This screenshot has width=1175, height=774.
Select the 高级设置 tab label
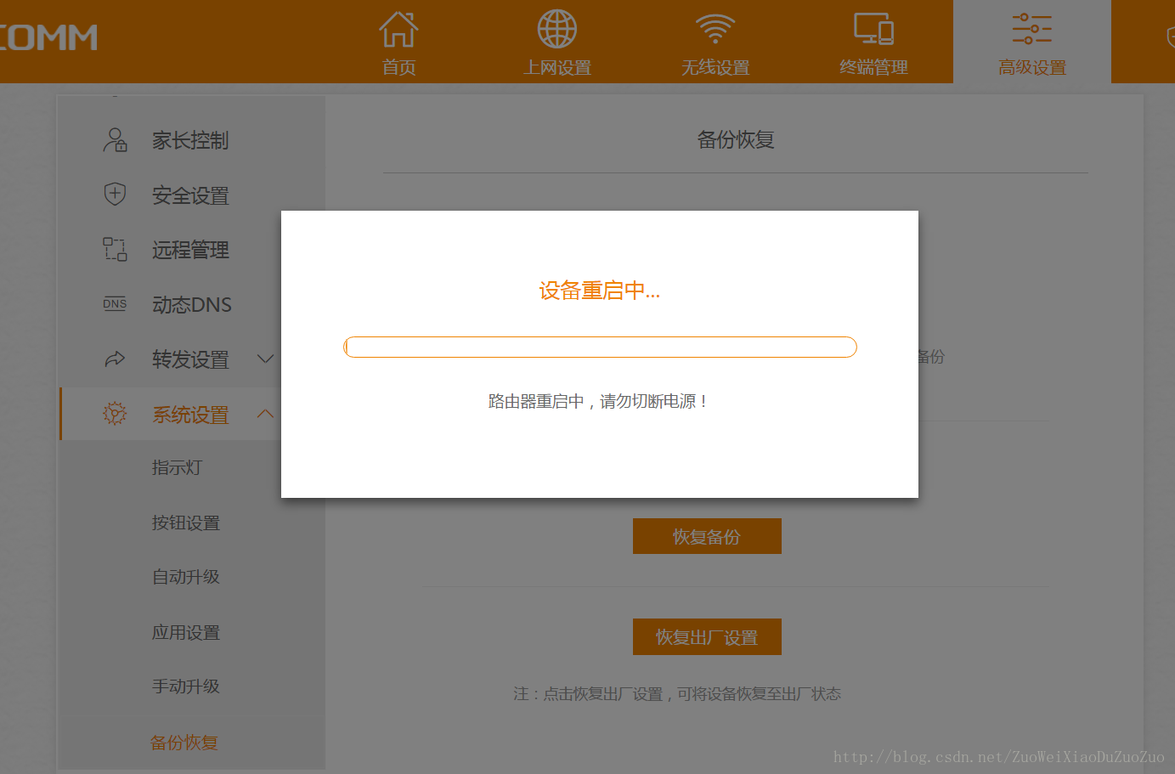click(1032, 67)
